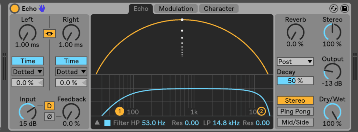The height and width of the screenshot is (132, 358).
Task: Toggle the stereo link icon between Left and Right
Action: (x=50, y=34)
